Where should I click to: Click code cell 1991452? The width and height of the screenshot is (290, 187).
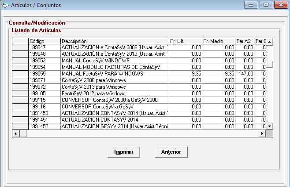click(45, 126)
